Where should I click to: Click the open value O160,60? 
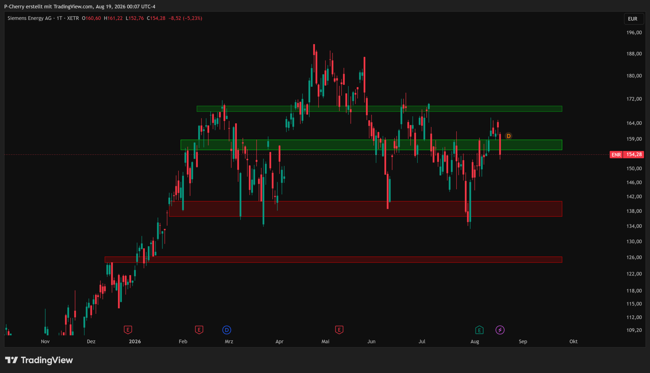tap(91, 18)
